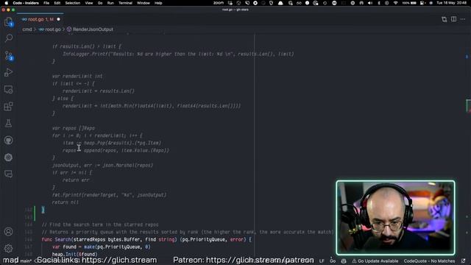Select the root.go editor tab
471x265 pixels.
pos(40,19)
